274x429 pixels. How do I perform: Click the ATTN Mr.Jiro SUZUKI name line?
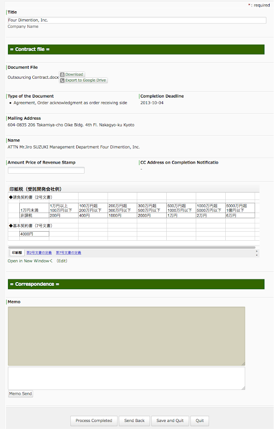73,147
